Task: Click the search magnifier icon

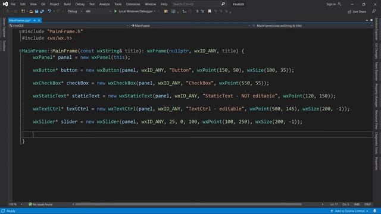Action: click(x=223, y=4)
